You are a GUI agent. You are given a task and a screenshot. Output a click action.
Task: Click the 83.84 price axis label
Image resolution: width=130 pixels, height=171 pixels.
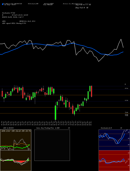pos(126,88)
